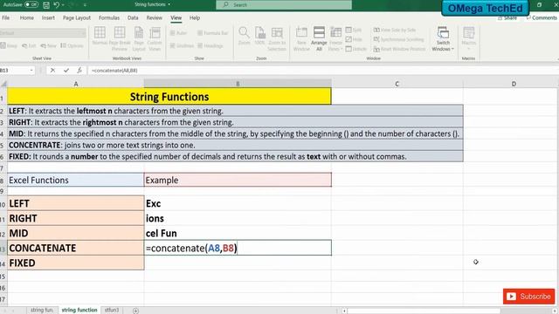The width and height of the screenshot is (559, 314).
Task: Click Options in Sheet View group
Action: click(72, 45)
